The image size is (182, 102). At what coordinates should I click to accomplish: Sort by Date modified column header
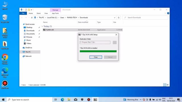click(x=83, y=22)
